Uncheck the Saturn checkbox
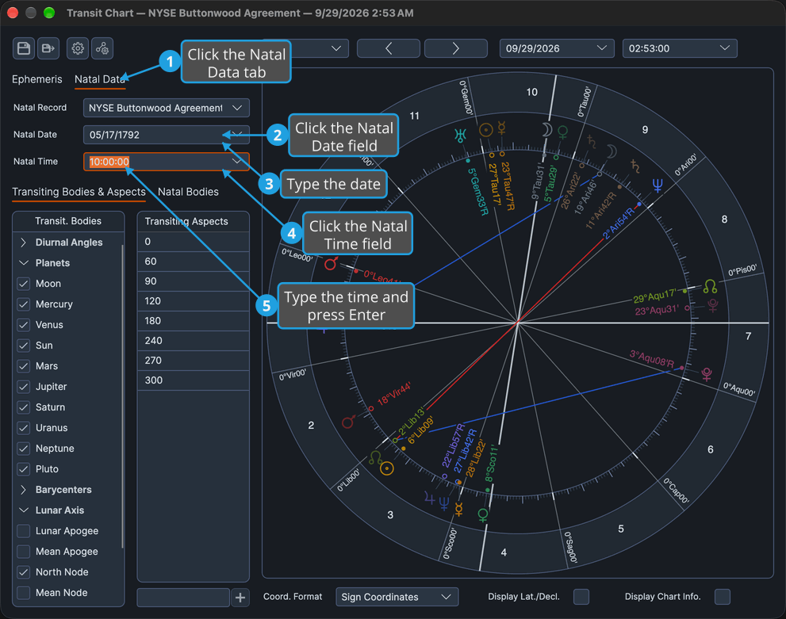 pyautogui.click(x=24, y=407)
